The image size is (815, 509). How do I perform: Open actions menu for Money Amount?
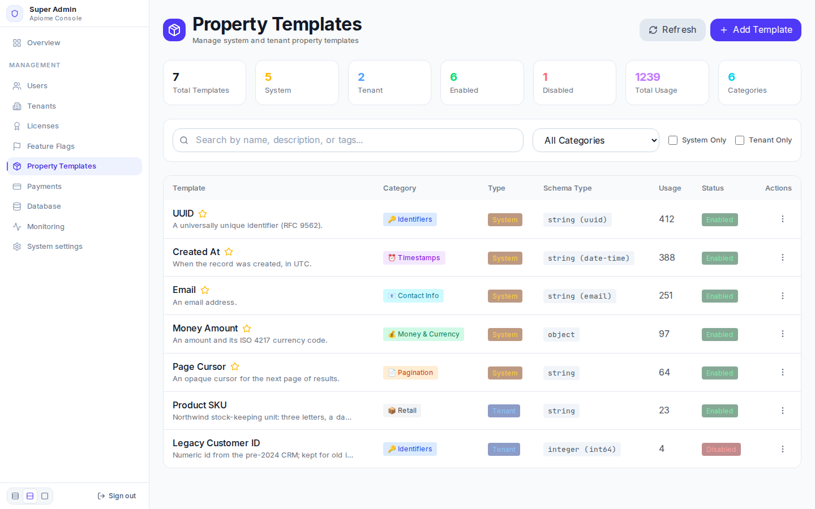click(x=783, y=334)
